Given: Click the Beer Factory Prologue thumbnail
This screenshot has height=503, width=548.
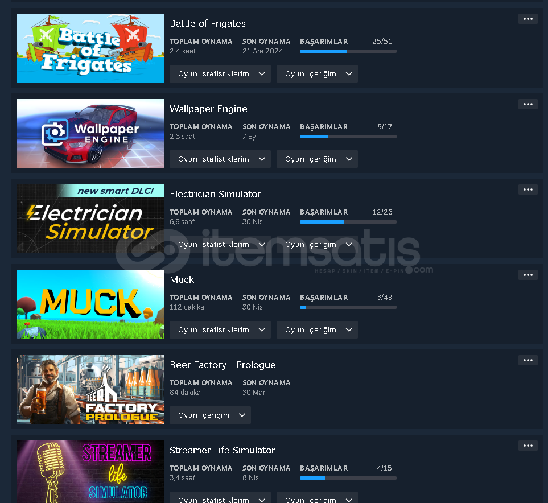Looking at the screenshot, I should click(x=90, y=389).
